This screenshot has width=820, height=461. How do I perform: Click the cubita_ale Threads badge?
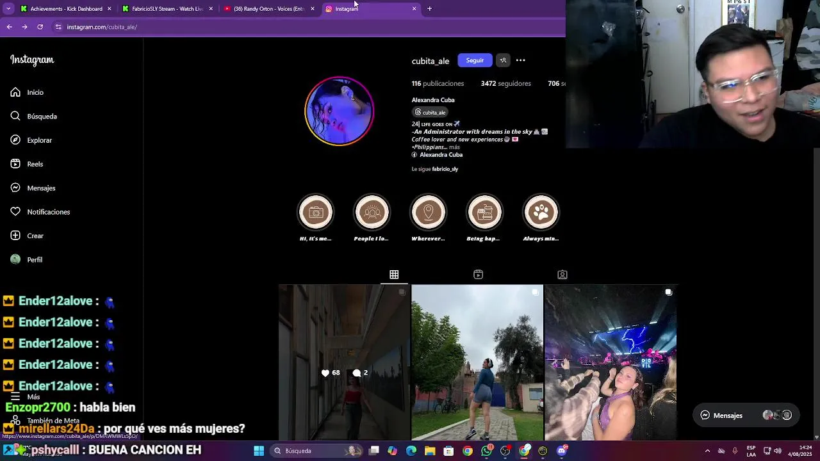[x=430, y=112]
